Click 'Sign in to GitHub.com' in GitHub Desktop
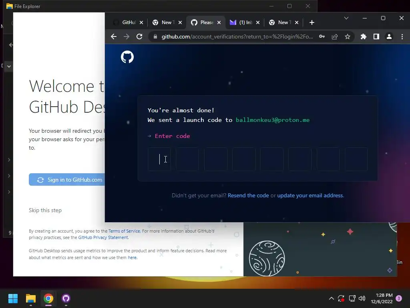This screenshot has height=308, width=410. point(67,180)
